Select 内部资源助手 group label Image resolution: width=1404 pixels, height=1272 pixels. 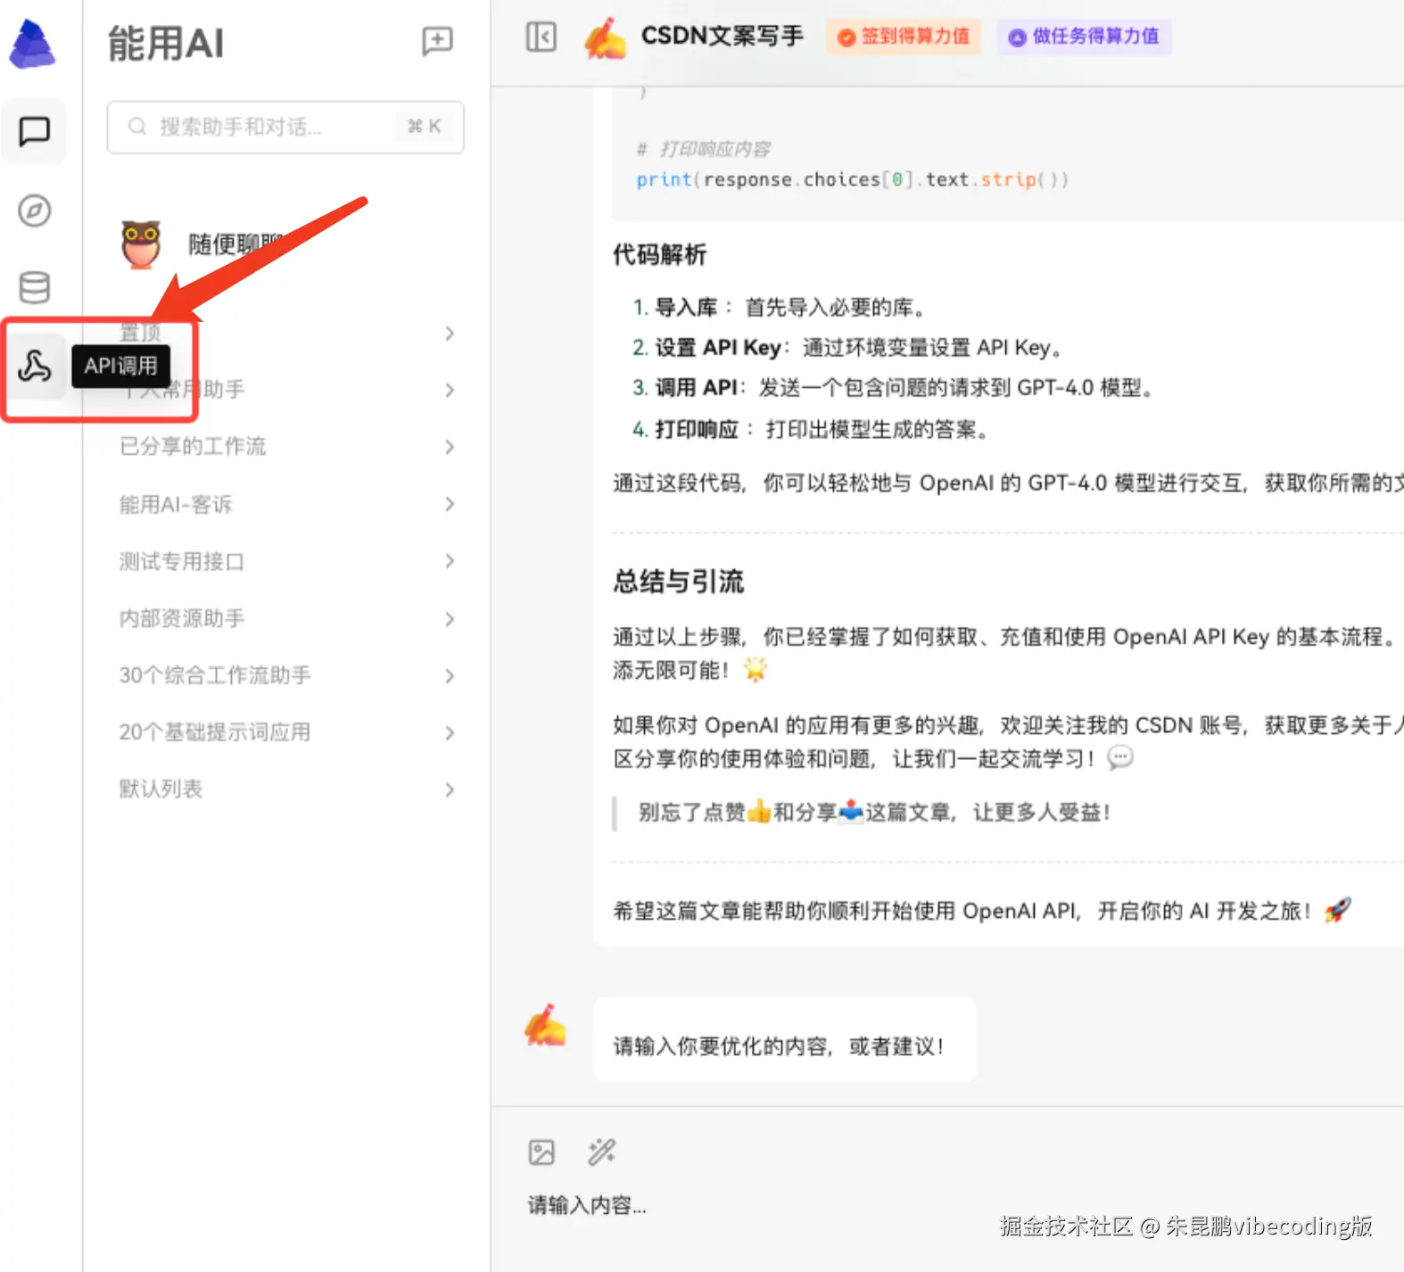[182, 618]
